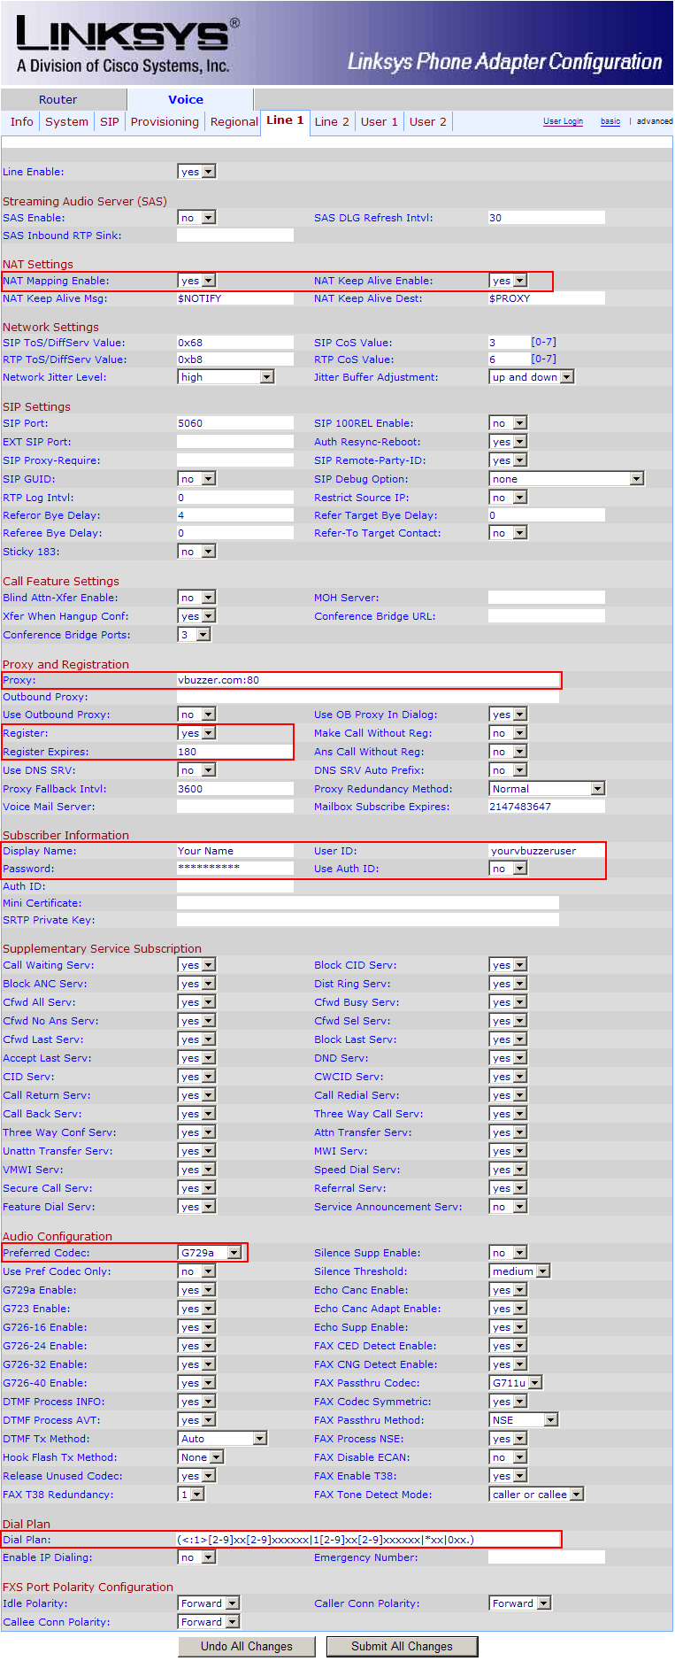Click the advanced view link
The width and height of the screenshot is (675, 1661).
pyautogui.click(x=654, y=121)
